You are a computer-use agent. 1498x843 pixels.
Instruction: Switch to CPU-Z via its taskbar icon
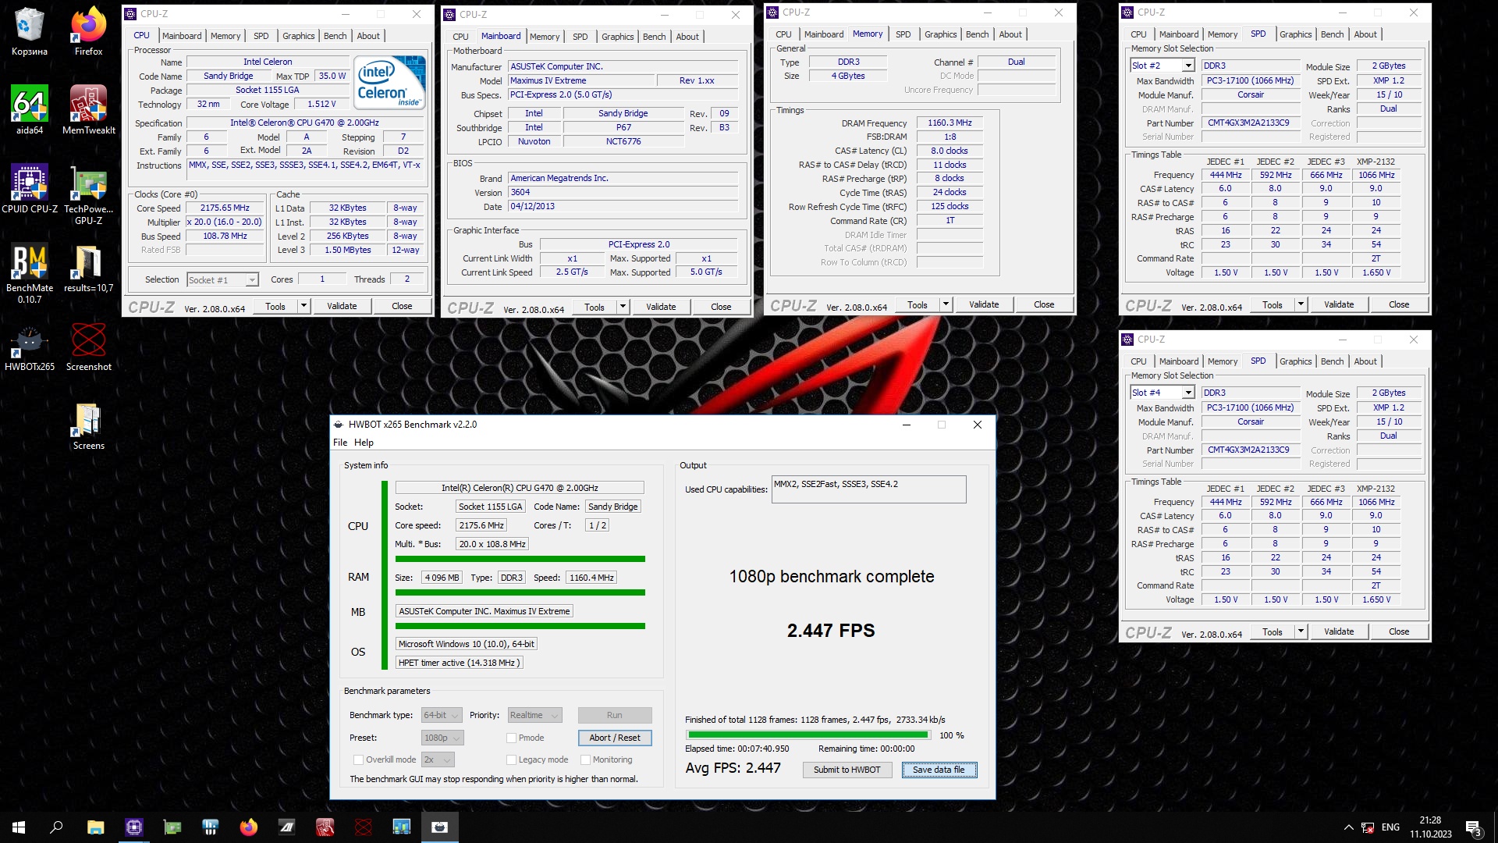coord(133,827)
